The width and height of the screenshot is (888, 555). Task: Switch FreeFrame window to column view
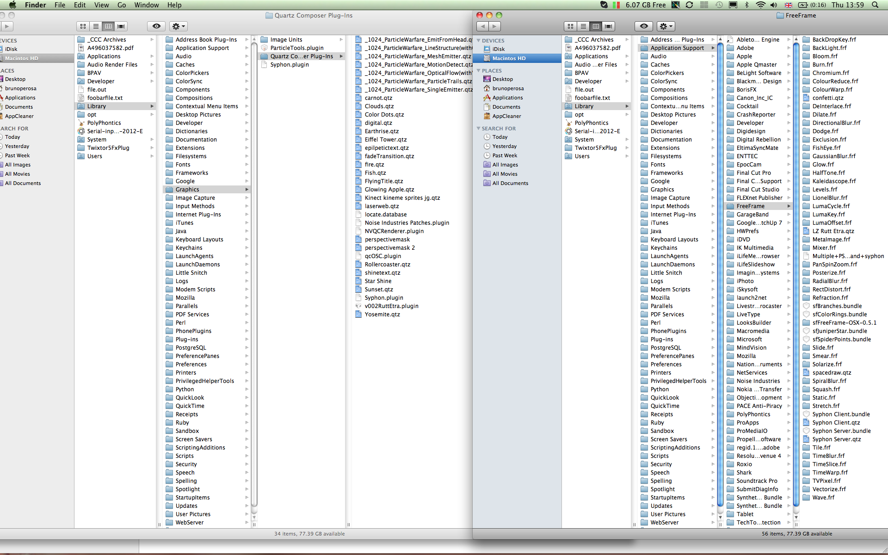point(596,26)
